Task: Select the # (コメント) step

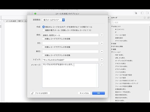Action: click(120, 29)
